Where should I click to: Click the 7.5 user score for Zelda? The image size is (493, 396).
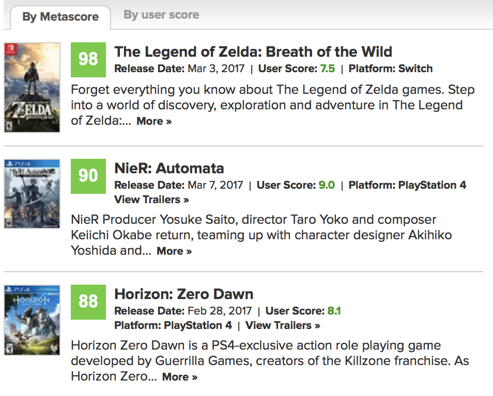pyautogui.click(x=328, y=69)
